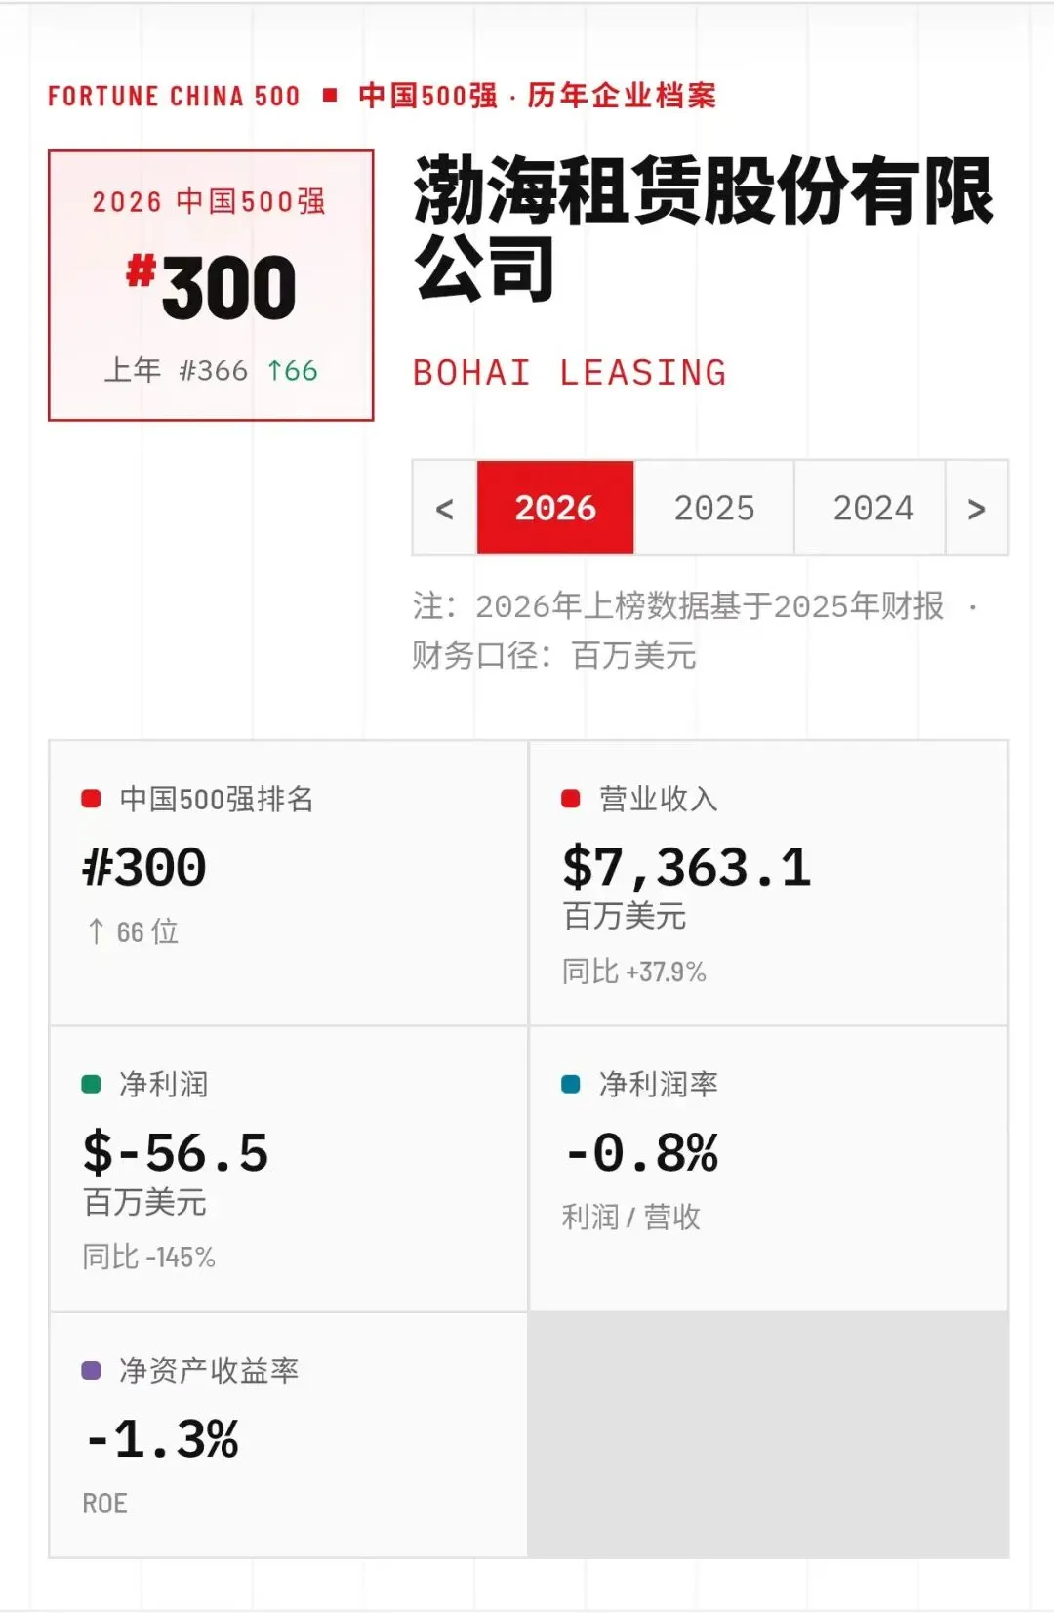Click the previous years left arrow
Viewport: 1054px width, 1613px height.
[445, 508]
